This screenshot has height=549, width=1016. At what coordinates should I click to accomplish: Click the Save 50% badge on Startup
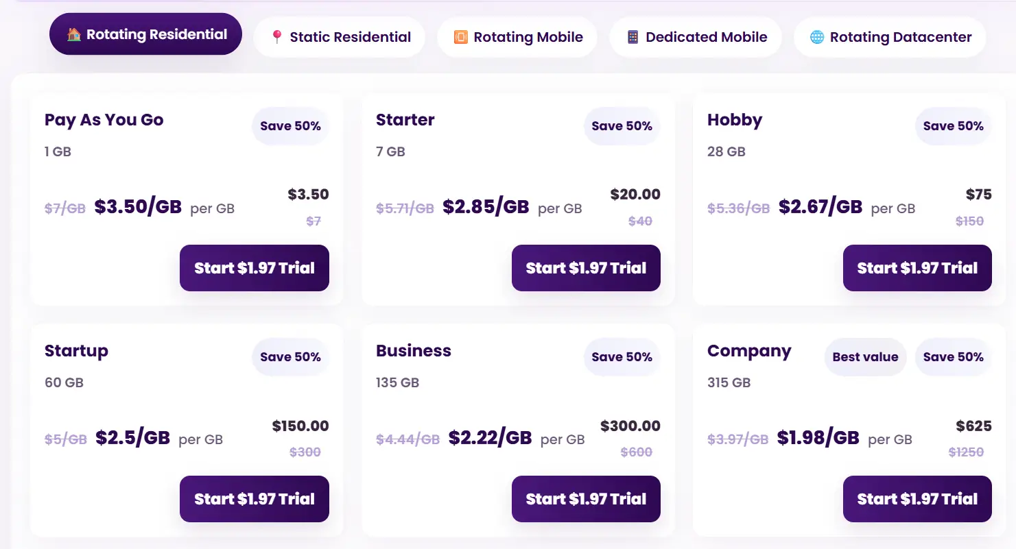(x=290, y=357)
